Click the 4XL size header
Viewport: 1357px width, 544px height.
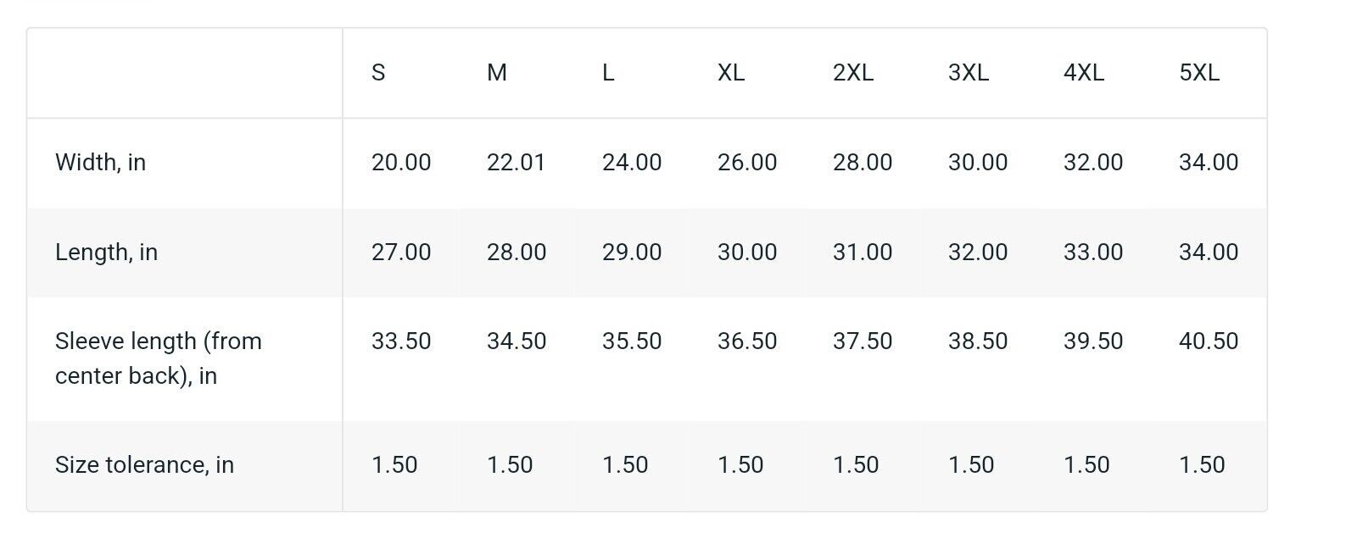coord(1084,73)
